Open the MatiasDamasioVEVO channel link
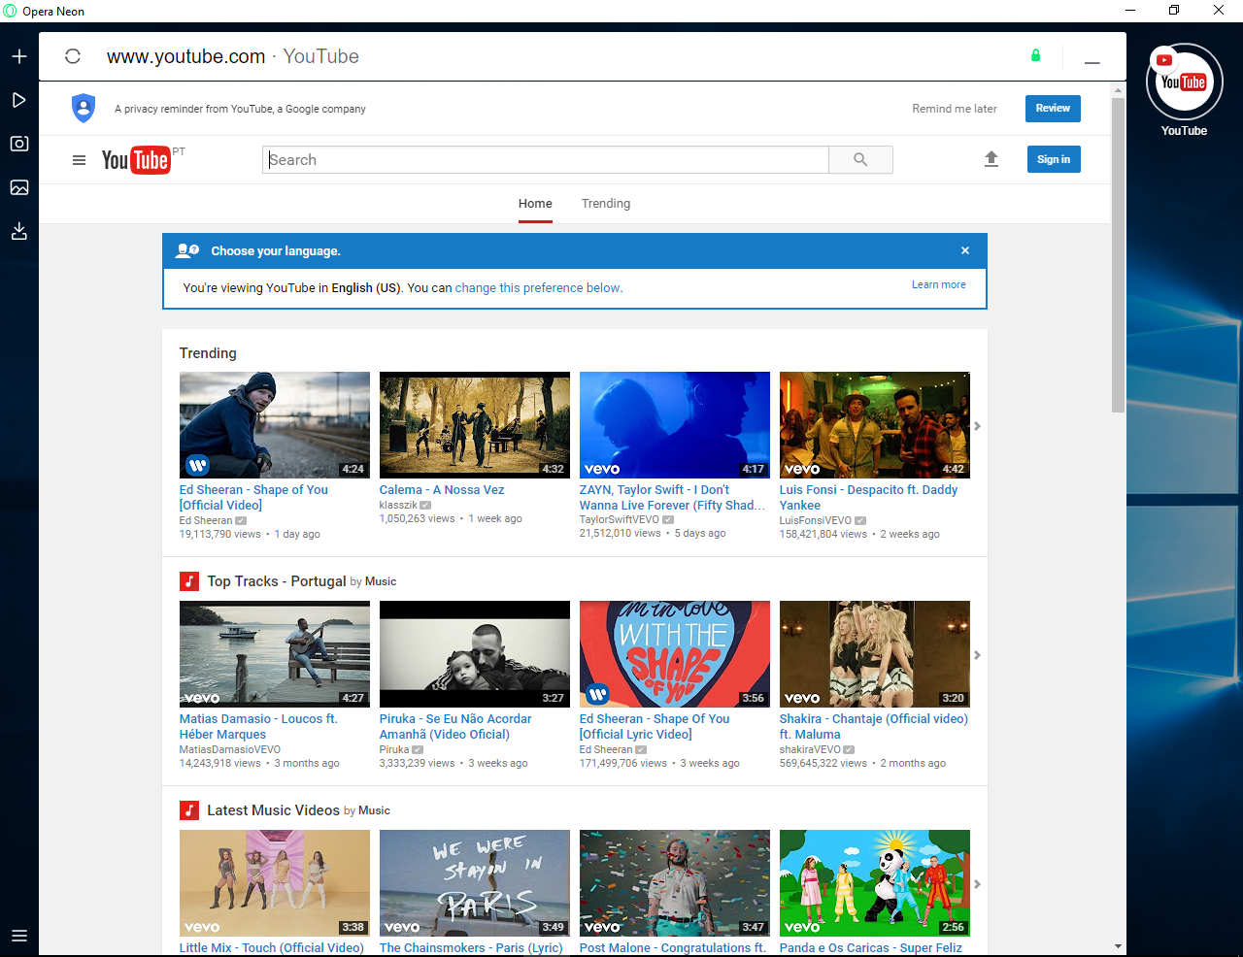Image resolution: width=1243 pixels, height=957 pixels. (230, 749)
